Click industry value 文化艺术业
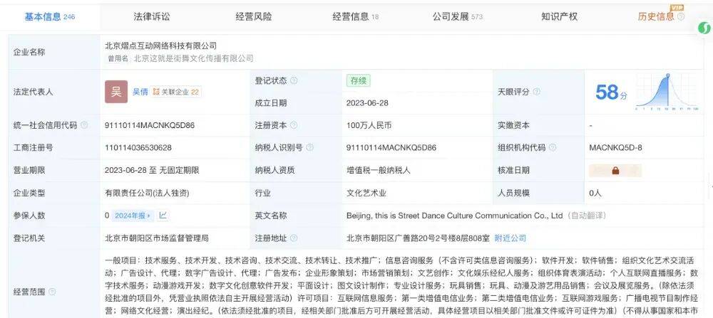 pos(366,193)
